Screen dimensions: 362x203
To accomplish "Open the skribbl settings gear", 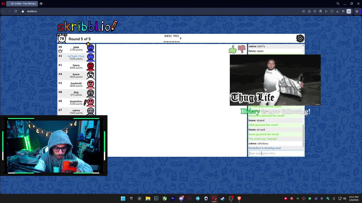I will click(x=300, y=38).
